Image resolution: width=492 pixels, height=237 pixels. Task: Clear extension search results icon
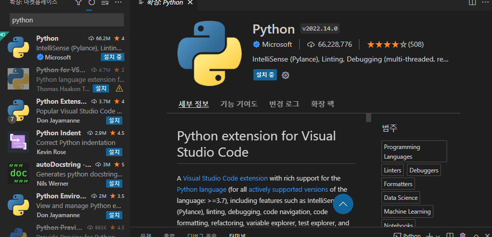coord(105,3)
